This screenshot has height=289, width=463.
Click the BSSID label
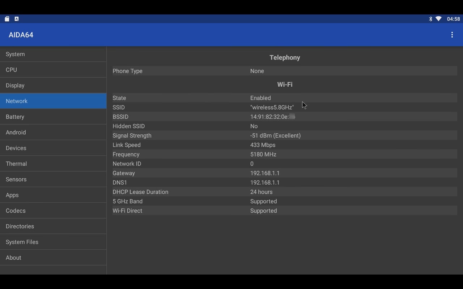click(x=120, y=117)
